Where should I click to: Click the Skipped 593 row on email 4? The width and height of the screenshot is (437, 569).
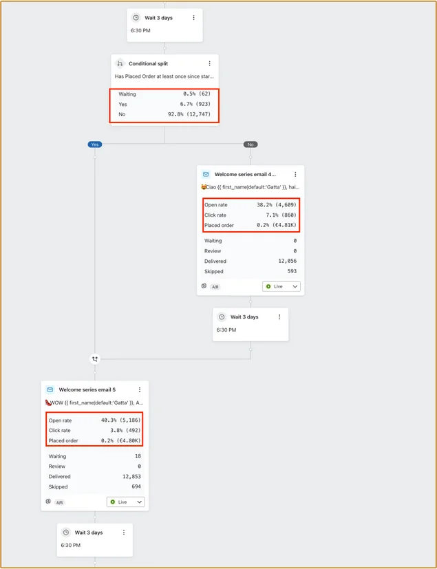(251, 272)
